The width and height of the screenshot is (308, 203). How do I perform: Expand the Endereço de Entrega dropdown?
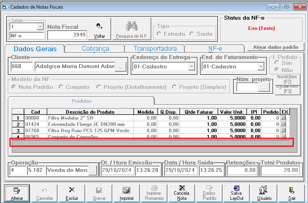(x=191, y=66)
